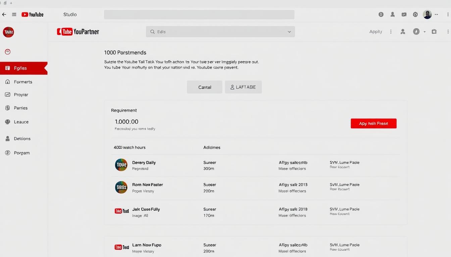Open rightmost three-dot menu in YouPartner toolbar

(x=448, y=31)
